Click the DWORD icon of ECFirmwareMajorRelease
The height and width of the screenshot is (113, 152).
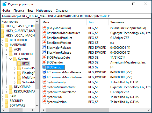[x=44, y=72]
